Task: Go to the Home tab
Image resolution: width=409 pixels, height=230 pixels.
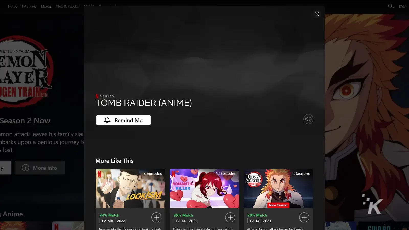Action: coord(13,6)
